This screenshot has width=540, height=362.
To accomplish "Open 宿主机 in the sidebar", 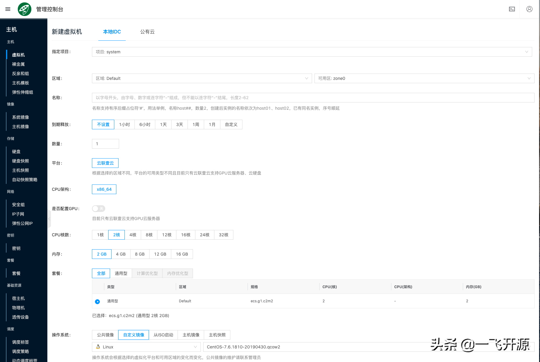I will [18, 298].
